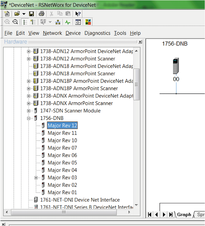Expand the 1747-SDN Scanner Module node
The width and height of the screenshot is (205, 226).
point(29,111)
